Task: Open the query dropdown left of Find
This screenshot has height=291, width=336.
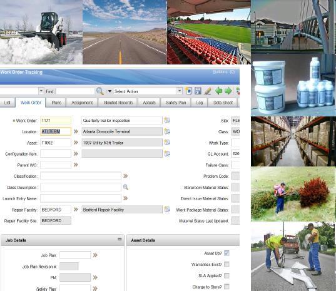Action: click(41, 91)
